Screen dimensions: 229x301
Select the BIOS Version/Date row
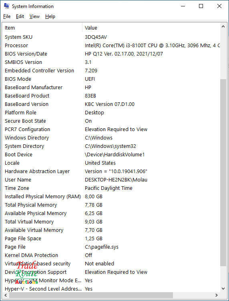click(111, 54)
